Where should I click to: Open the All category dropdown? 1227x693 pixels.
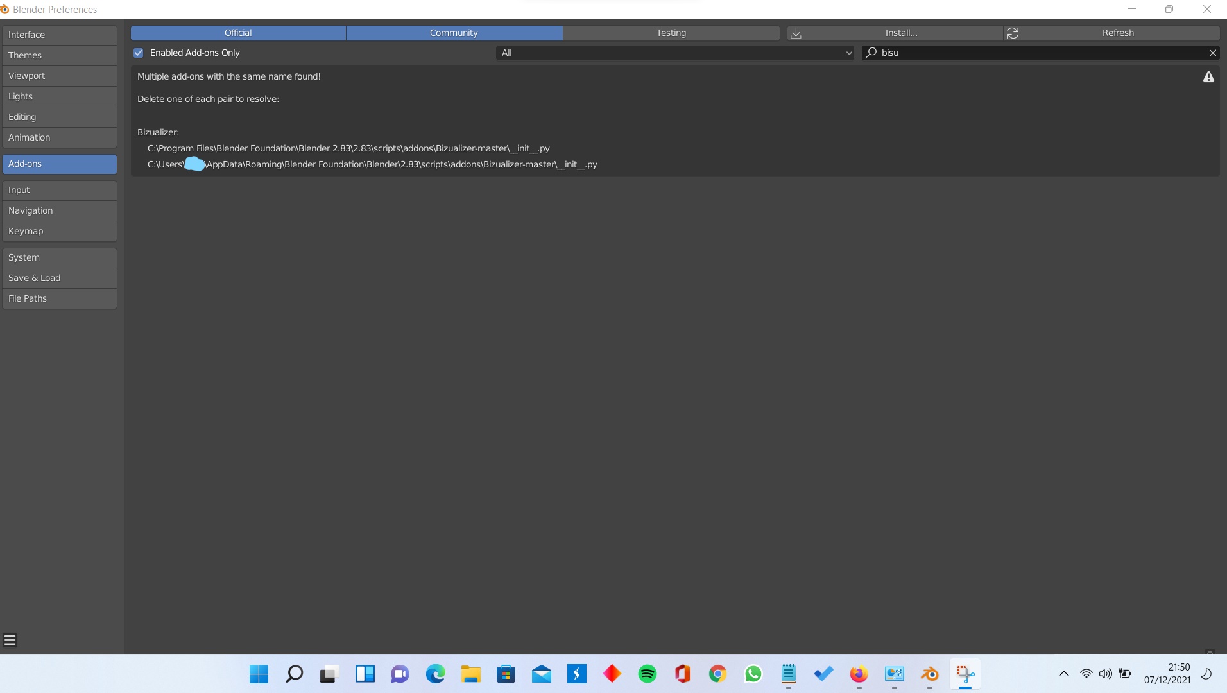click(674, 53)
